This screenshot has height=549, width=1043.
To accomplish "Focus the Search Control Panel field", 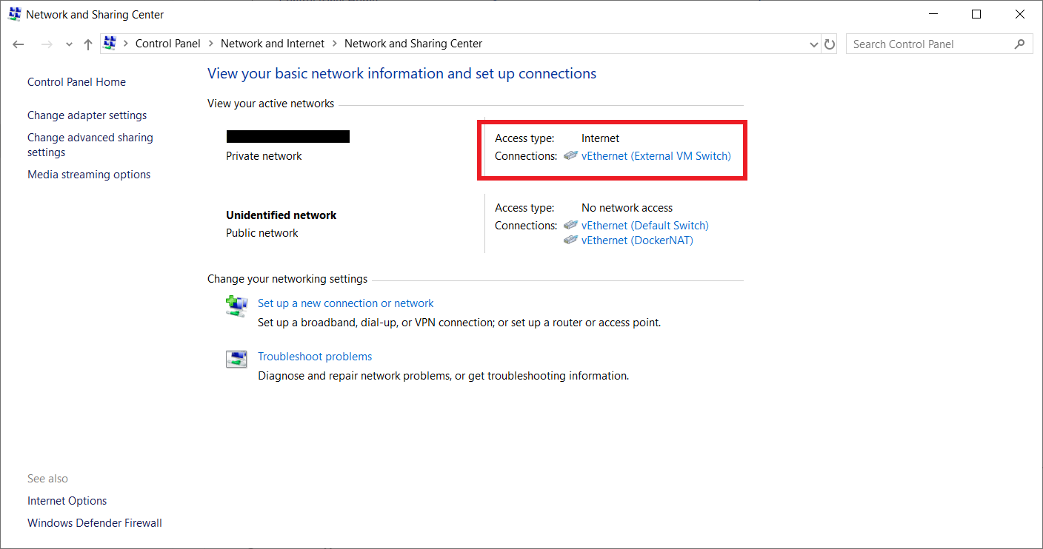I will click(939, 44).
